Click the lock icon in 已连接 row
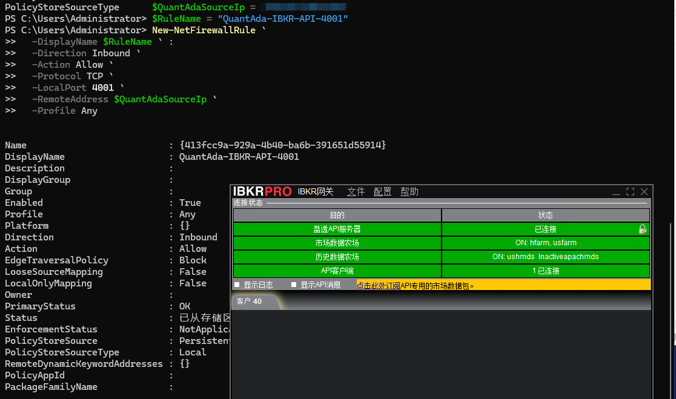Image resolution: width=676 pixels, height=399 pixels. coord(642,229)
